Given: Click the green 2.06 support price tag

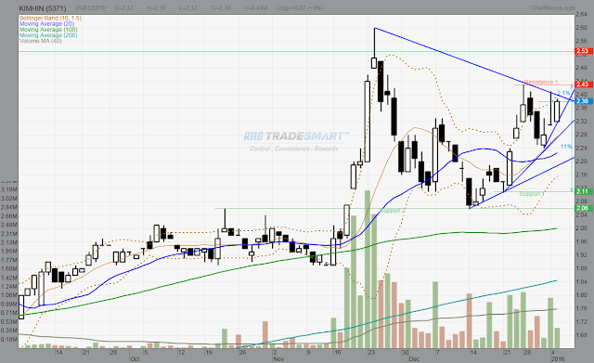Looking at the screenshot, I should (x=583, y=208).
